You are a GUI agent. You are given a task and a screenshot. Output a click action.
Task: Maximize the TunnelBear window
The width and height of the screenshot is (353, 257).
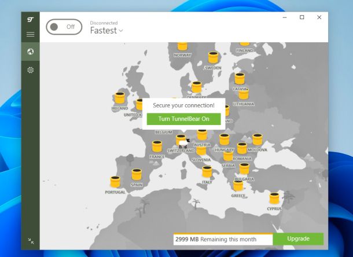[302, 17]
